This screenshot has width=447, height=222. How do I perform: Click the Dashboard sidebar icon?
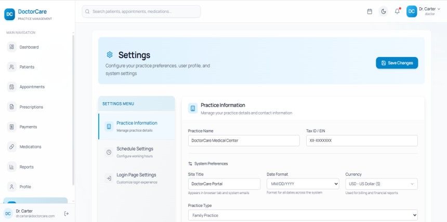coord(12,47)
